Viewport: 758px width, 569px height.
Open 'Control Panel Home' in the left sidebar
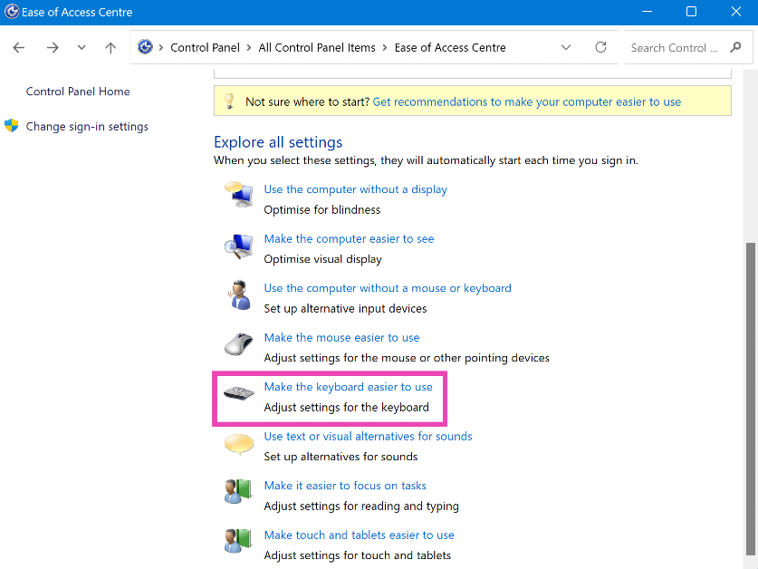point(78,92)
